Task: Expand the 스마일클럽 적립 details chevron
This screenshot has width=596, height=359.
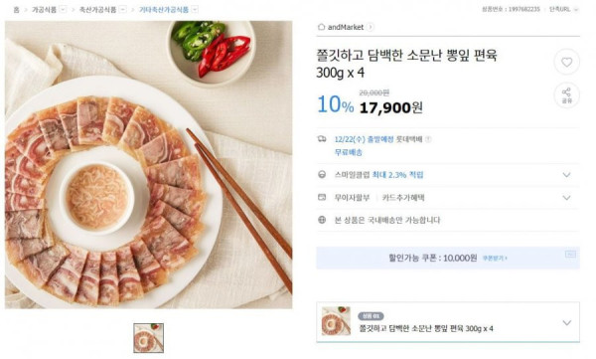Action: click(566, 175)
